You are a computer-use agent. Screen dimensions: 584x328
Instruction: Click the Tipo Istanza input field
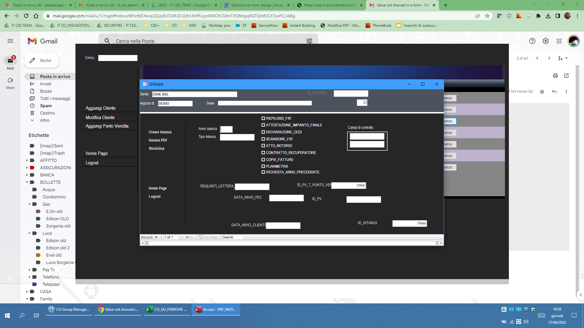[237, 137]
